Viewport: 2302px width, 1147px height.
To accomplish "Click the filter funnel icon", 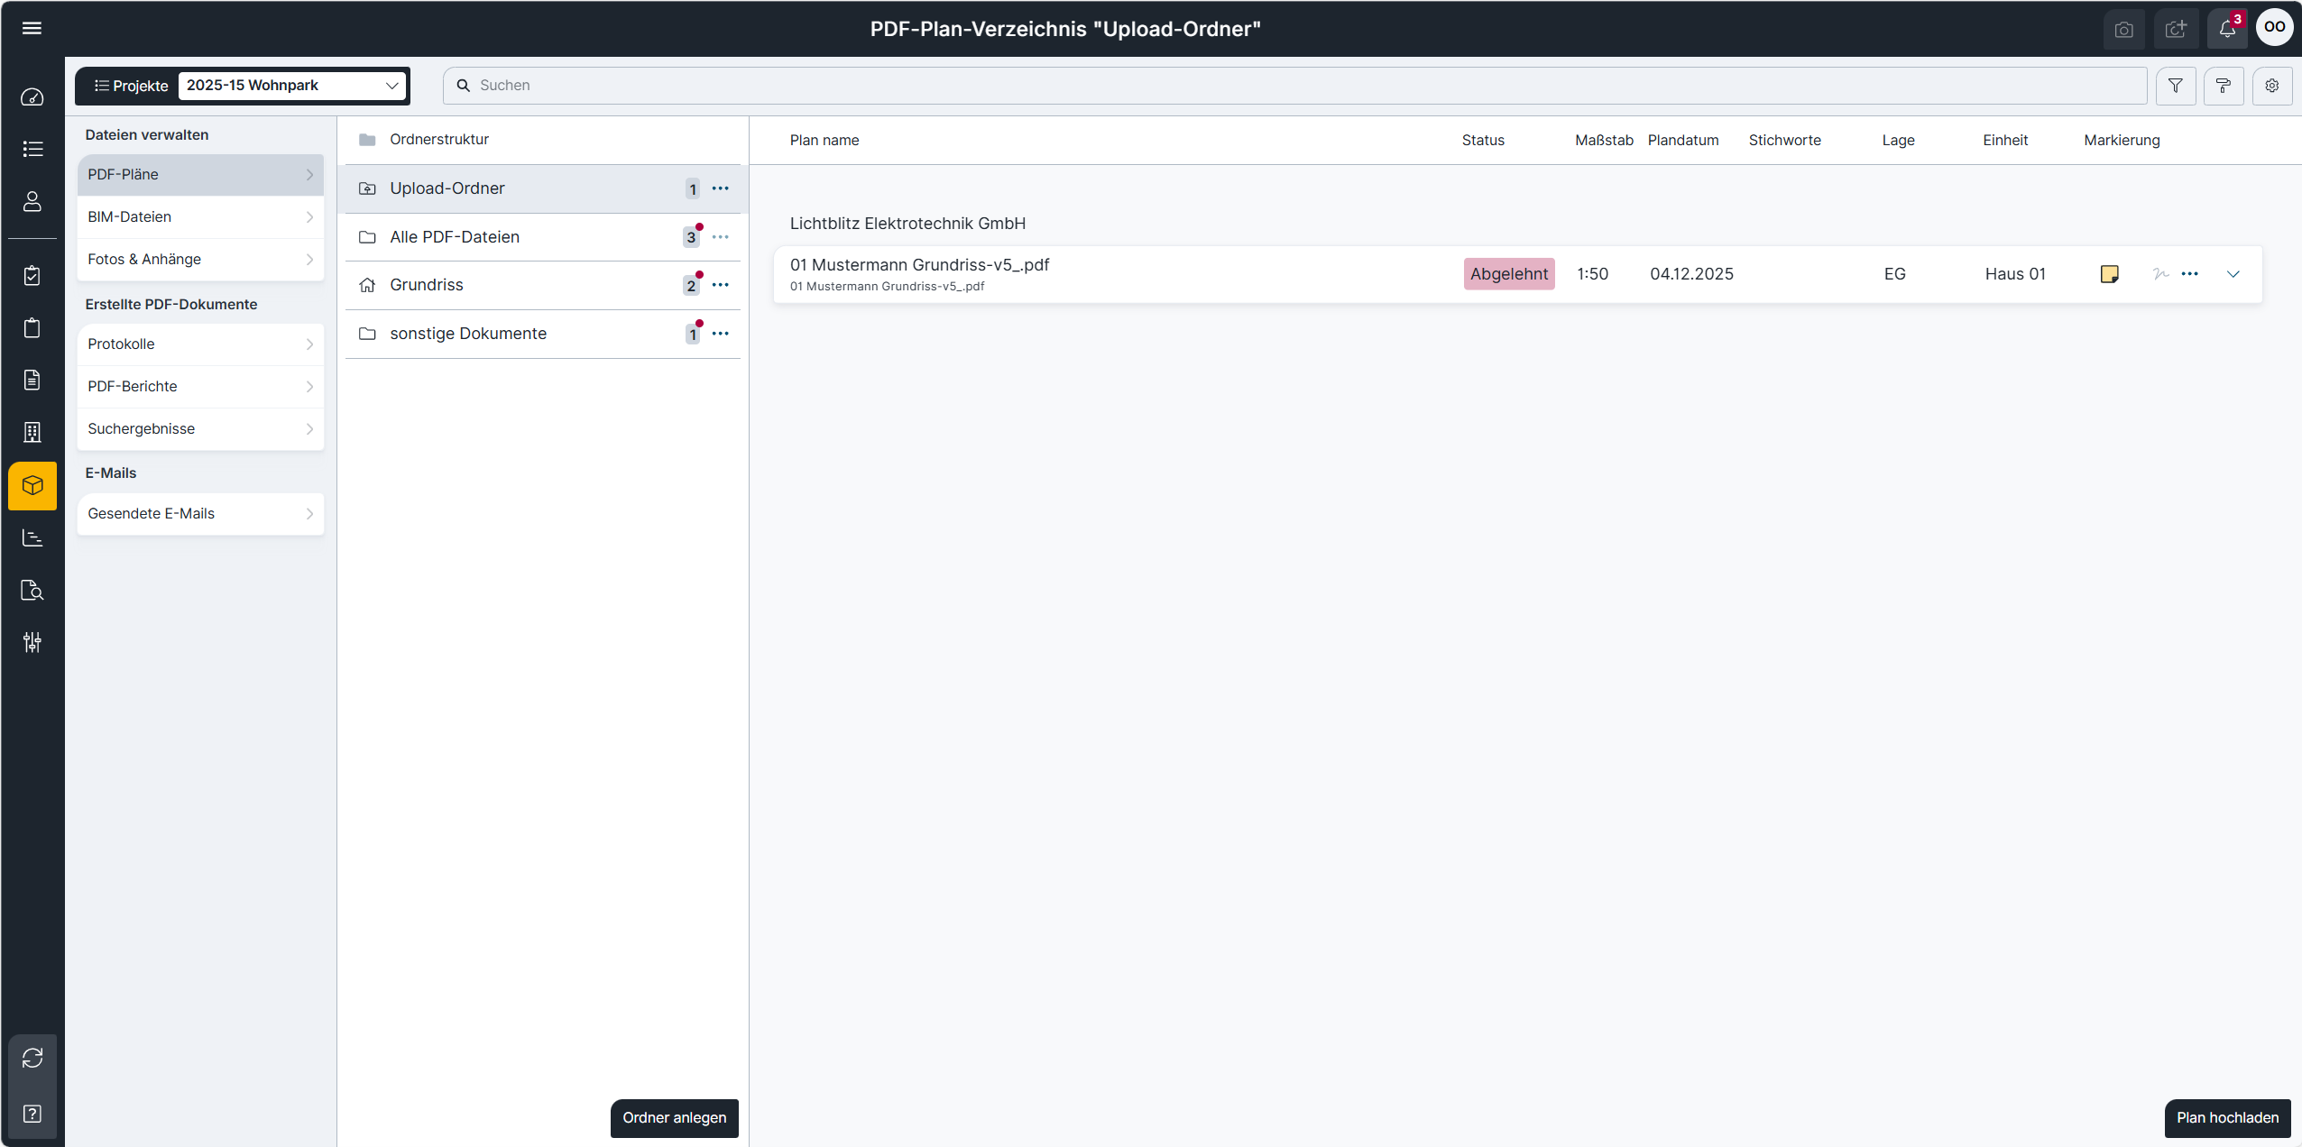I will (x=2175, y=86).
